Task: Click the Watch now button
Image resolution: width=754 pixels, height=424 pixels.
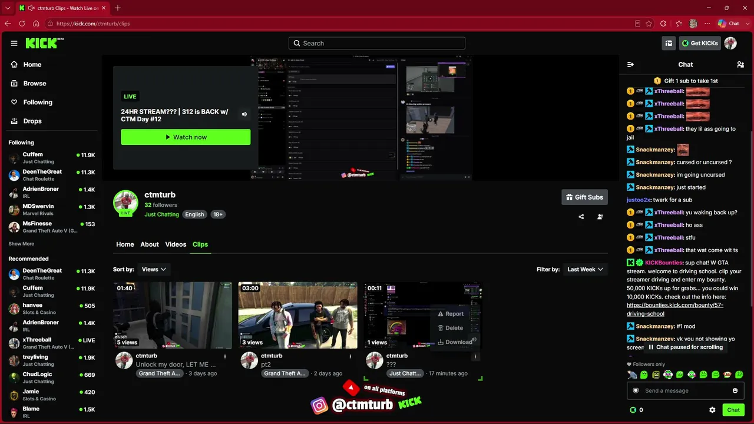Action: (186, 137)
